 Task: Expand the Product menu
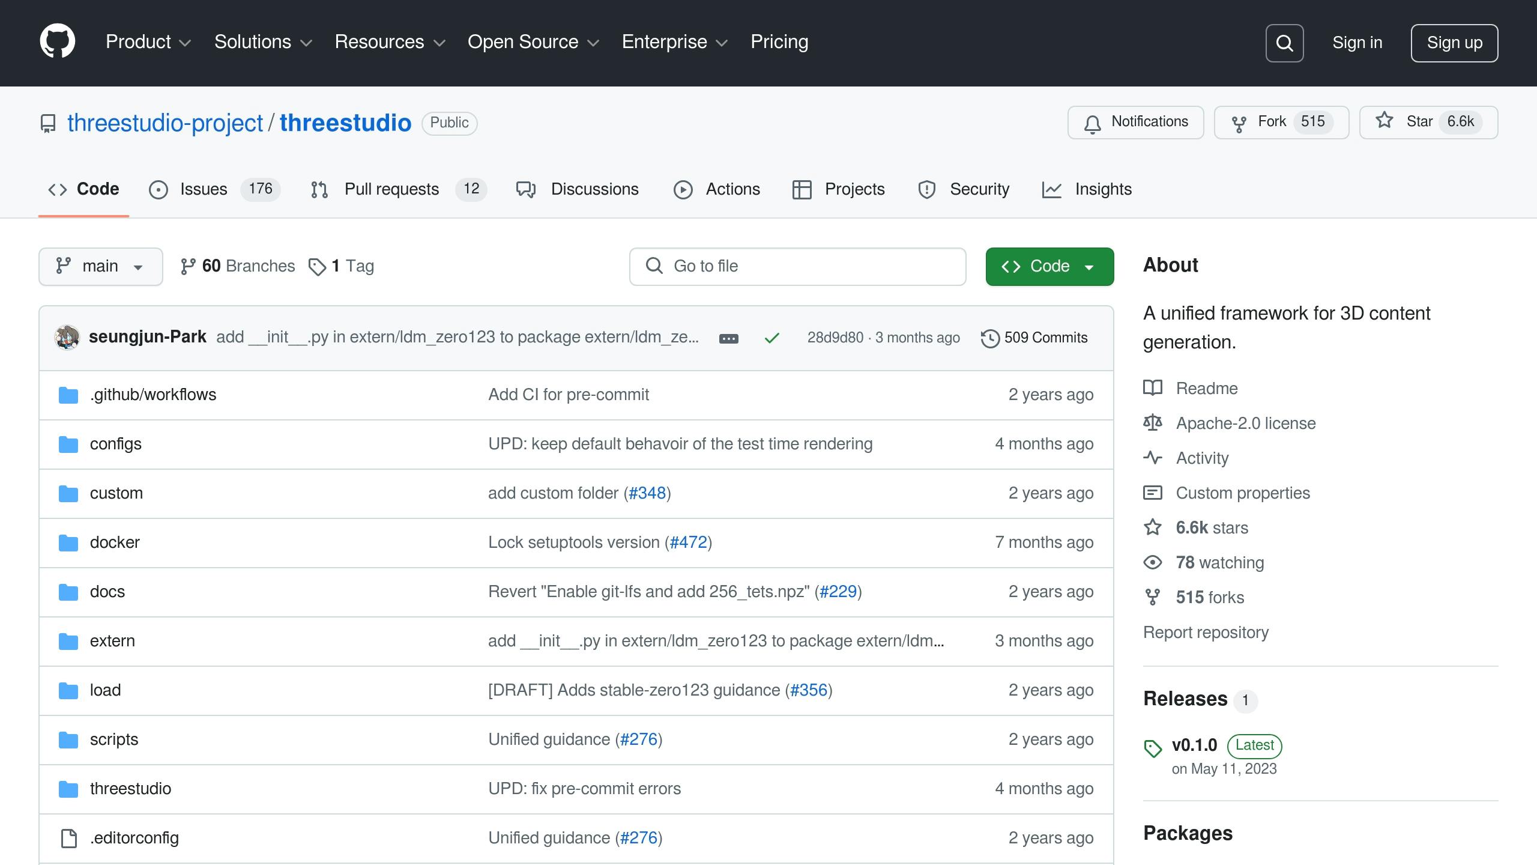point(148,42)
